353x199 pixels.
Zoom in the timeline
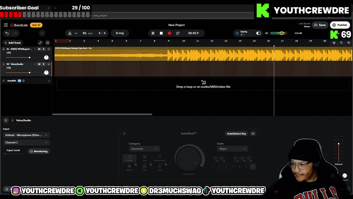(x=349, y=43)
